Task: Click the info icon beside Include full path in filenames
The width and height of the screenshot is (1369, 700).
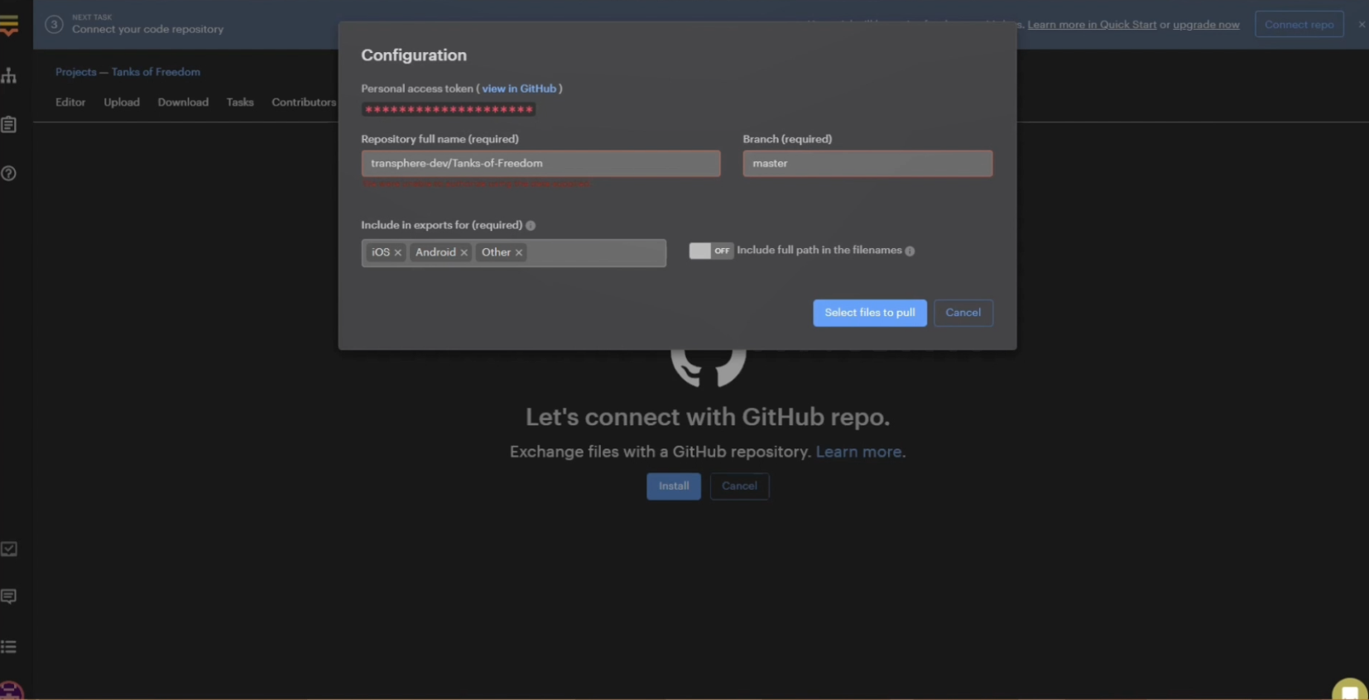Action: [910, 251]
